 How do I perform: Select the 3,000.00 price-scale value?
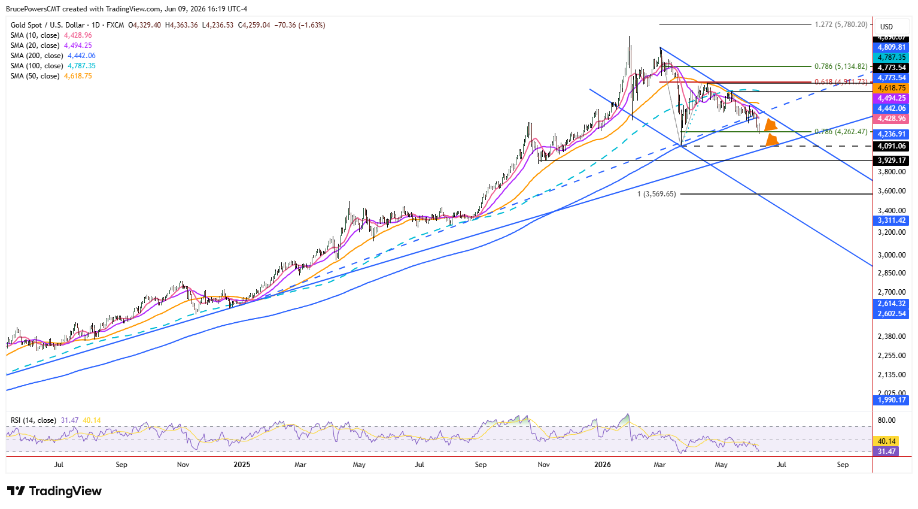(x=892, y=255)
